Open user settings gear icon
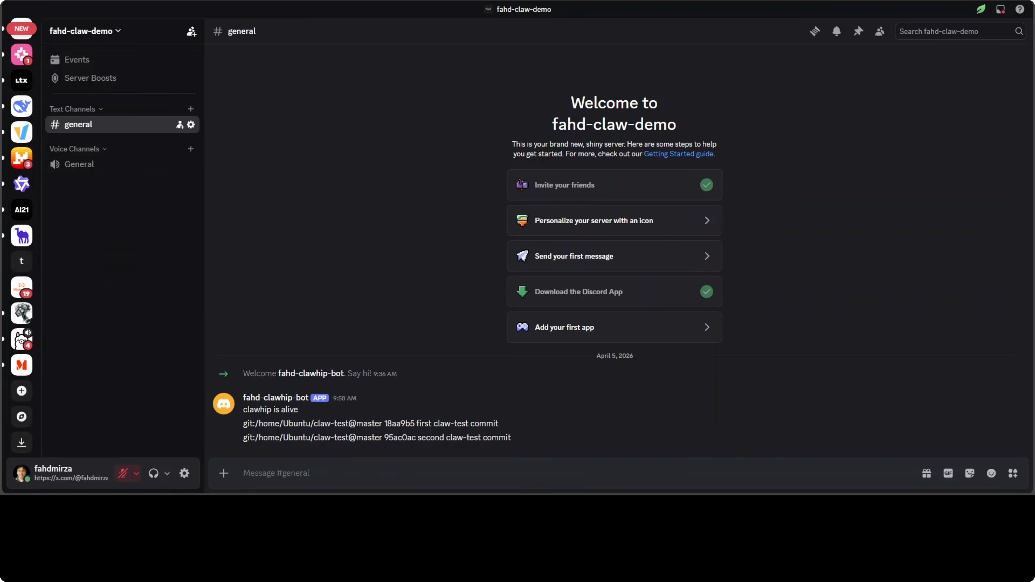 coord(184,473)
